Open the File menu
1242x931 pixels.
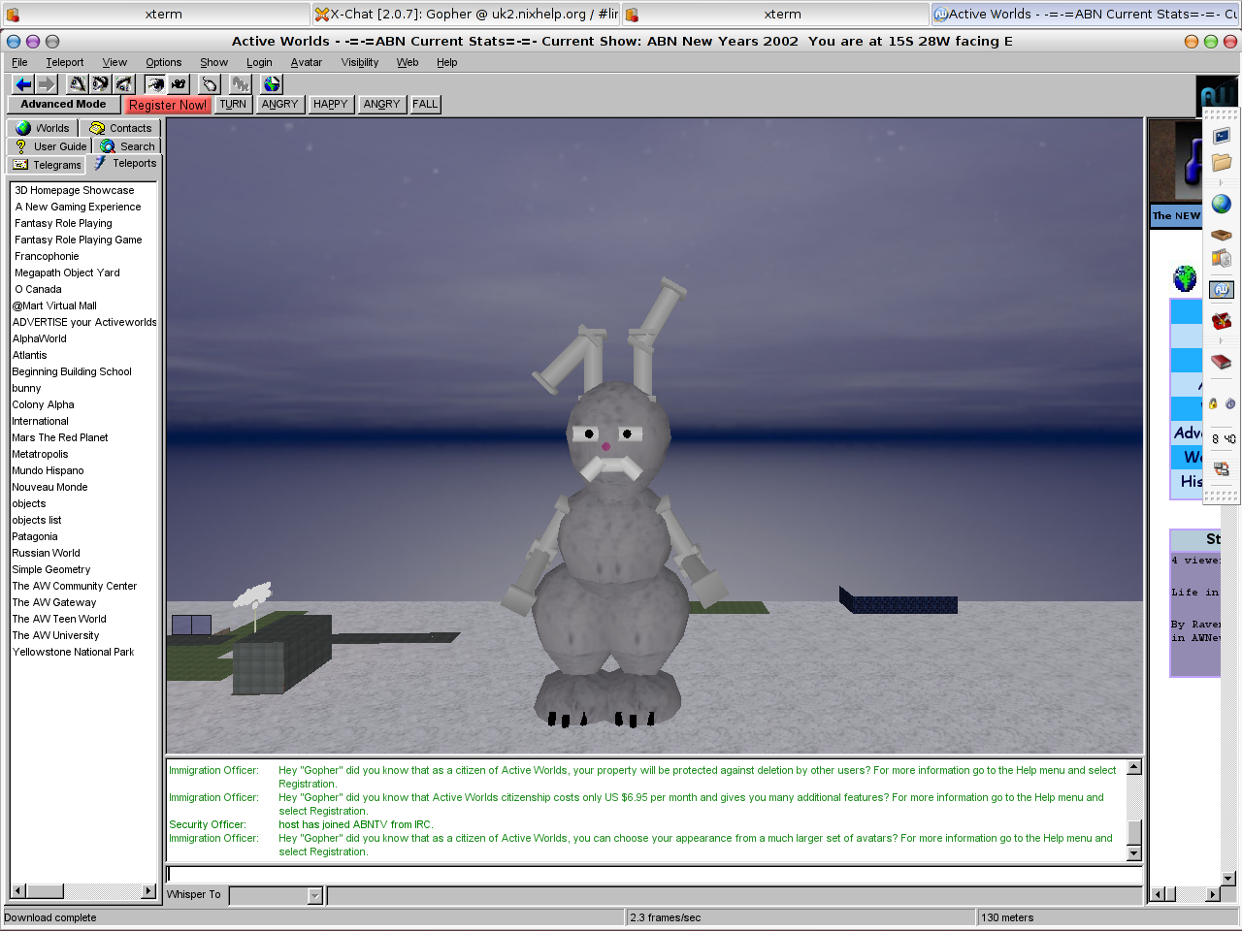point(19,62)
